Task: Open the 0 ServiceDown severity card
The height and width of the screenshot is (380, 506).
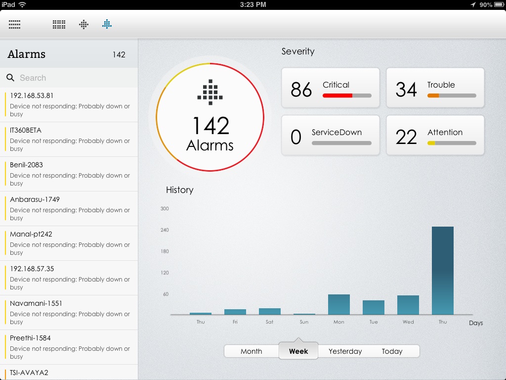Action: 331,136
